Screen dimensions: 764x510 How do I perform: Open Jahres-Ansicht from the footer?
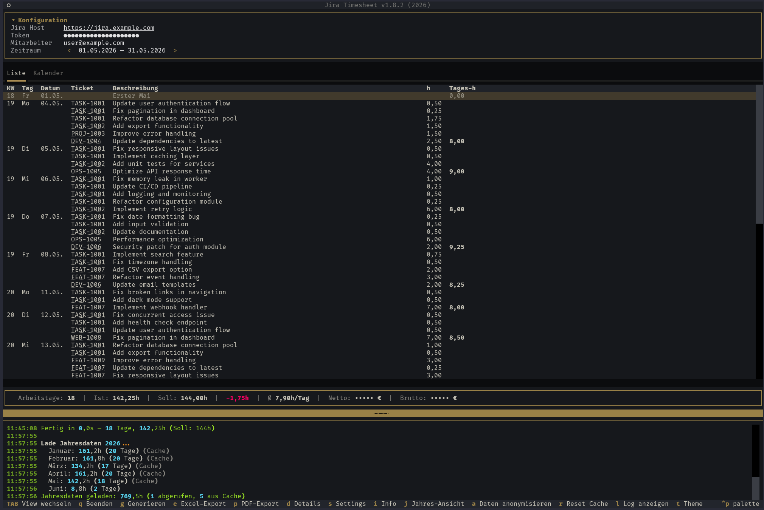(434, 504)
